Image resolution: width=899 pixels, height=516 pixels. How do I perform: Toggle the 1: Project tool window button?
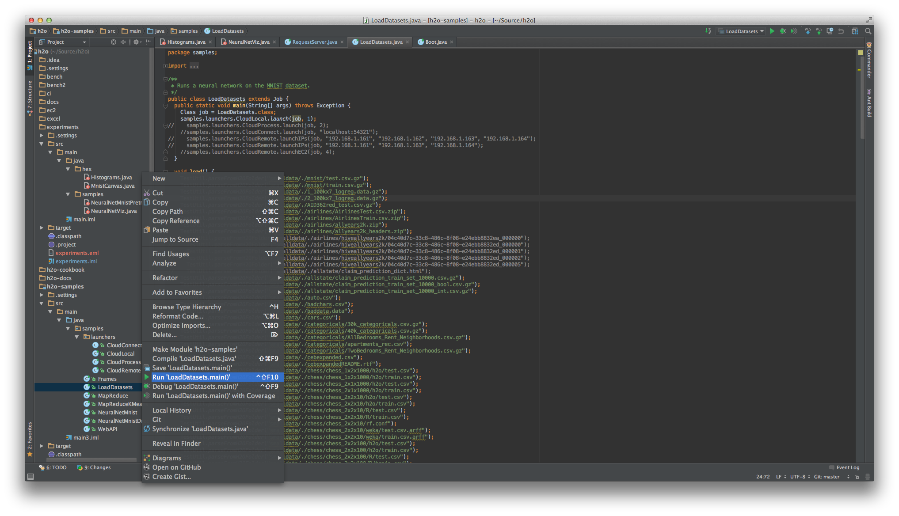pos(30,53)
